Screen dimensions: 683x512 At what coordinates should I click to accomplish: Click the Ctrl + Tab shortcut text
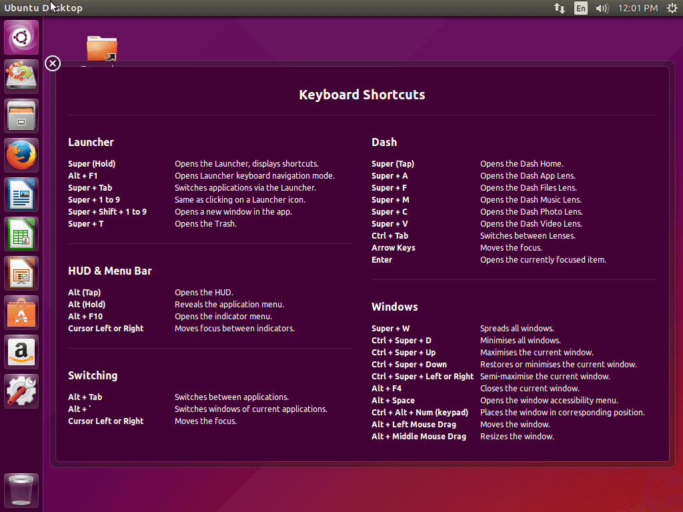[390, 236]
